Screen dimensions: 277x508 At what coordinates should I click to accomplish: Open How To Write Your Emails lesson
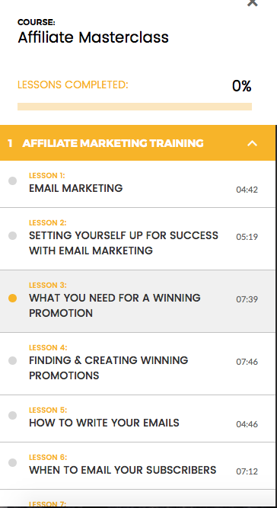(104, 423)
